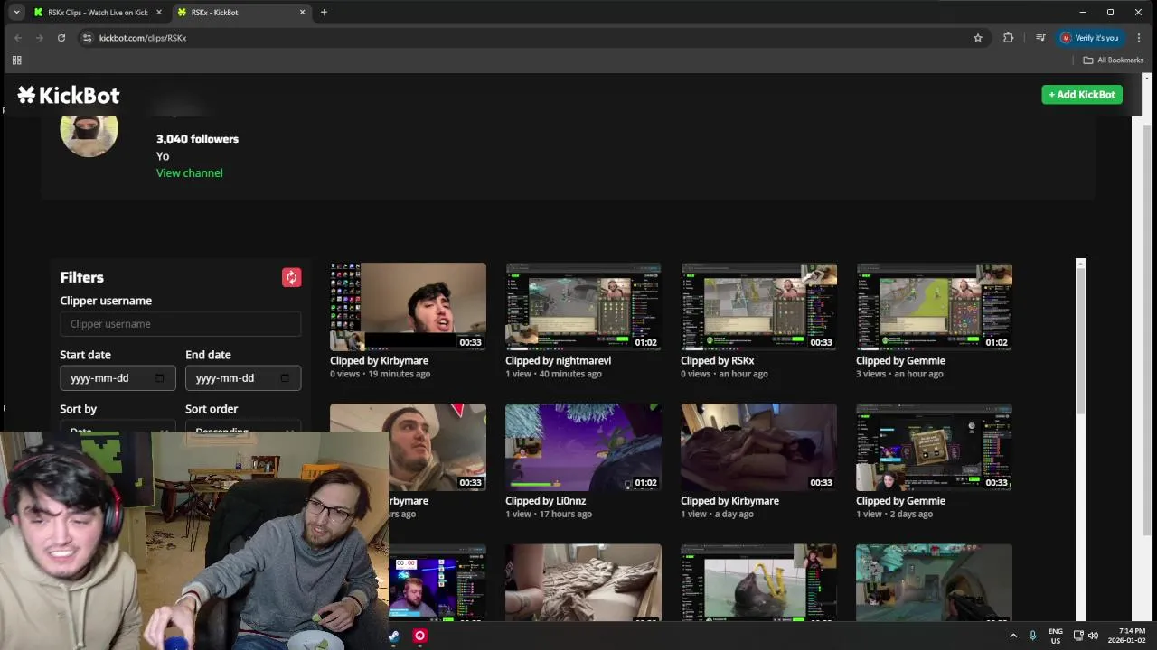Reload the page with the refresh icon

pyautogui.click(x=61, y=38)
